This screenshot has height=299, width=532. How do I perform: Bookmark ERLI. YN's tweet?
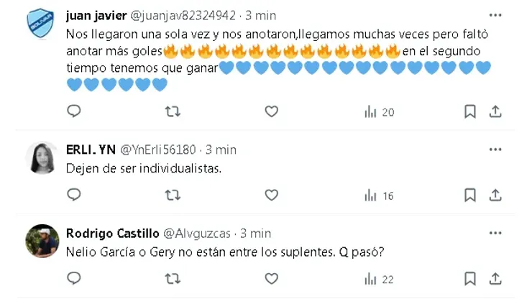pyautogui.click(x=469, y=195)
